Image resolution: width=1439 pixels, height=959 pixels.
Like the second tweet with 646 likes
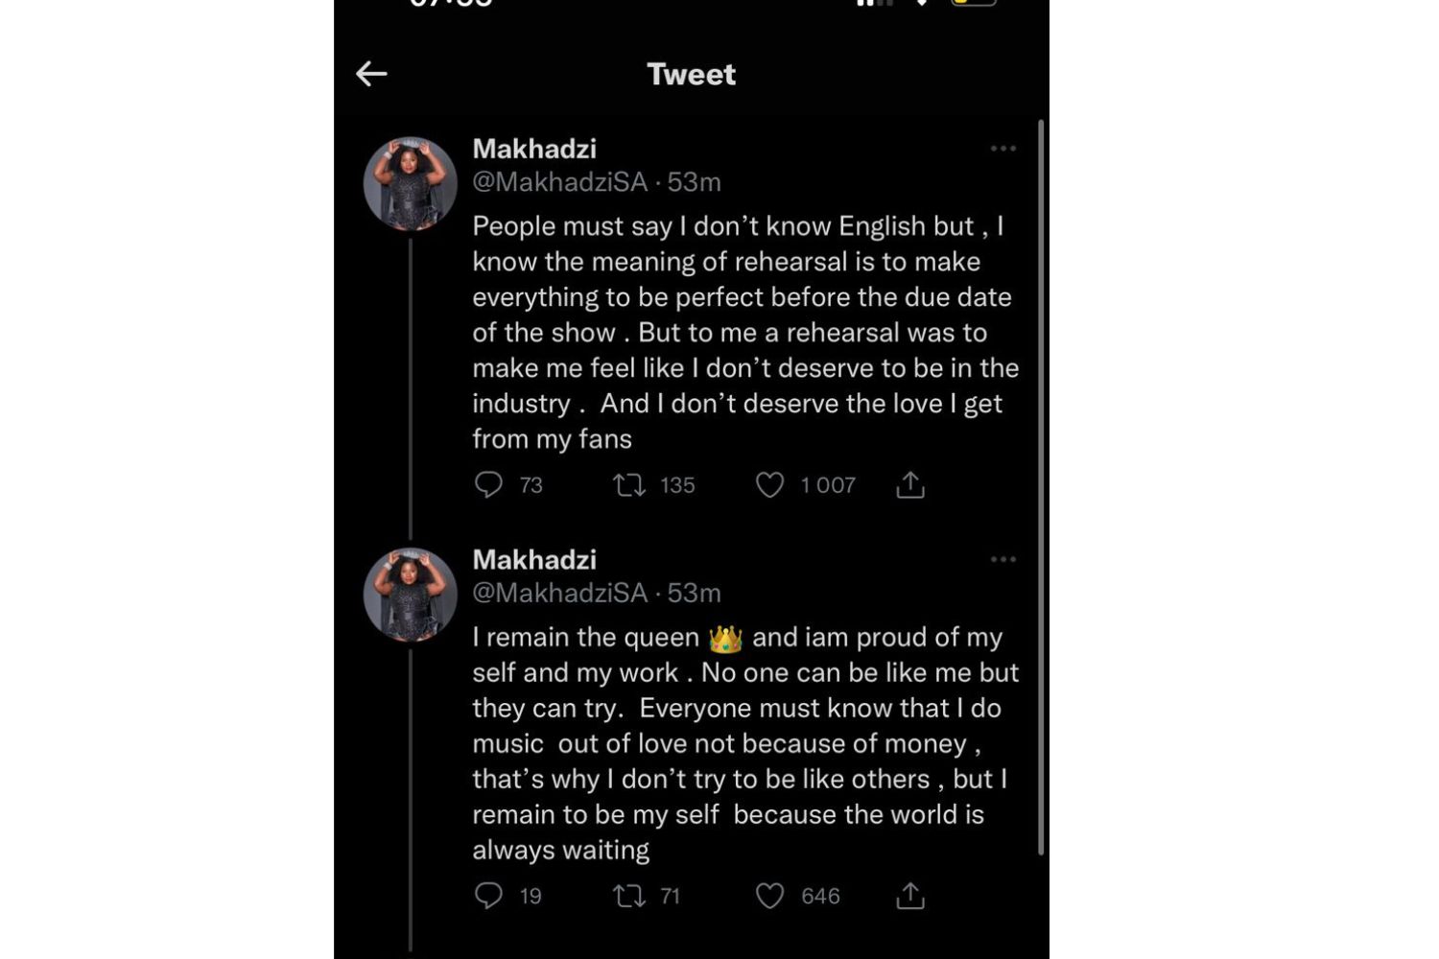(769, 896)
